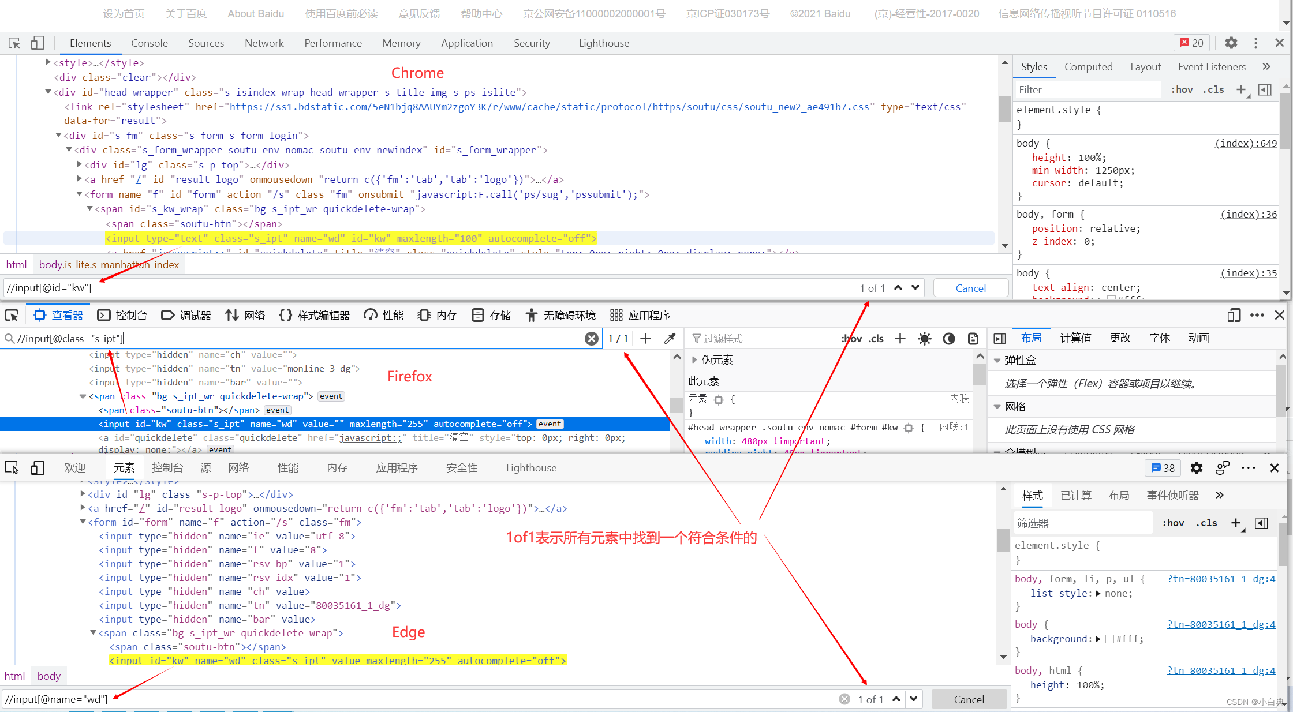1293x712 pixels.
Task: Open Edge DevTools settings gear
Action: tap(1196, 468)
